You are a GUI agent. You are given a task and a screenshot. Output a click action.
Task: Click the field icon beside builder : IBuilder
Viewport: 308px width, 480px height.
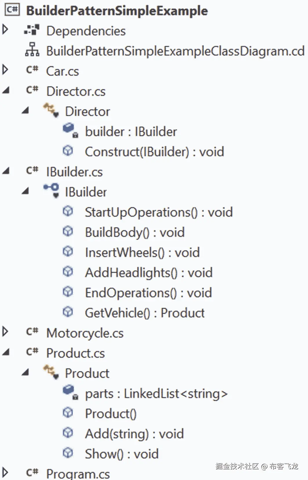[x=69, y=131]
